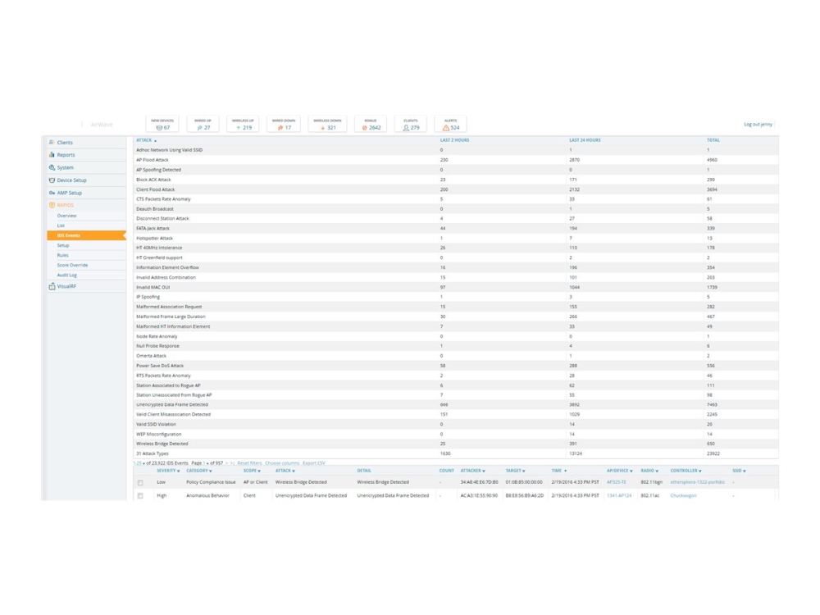
Task: Click the RAPIDS shield icon in sidebar
Action: click(52, 203)
